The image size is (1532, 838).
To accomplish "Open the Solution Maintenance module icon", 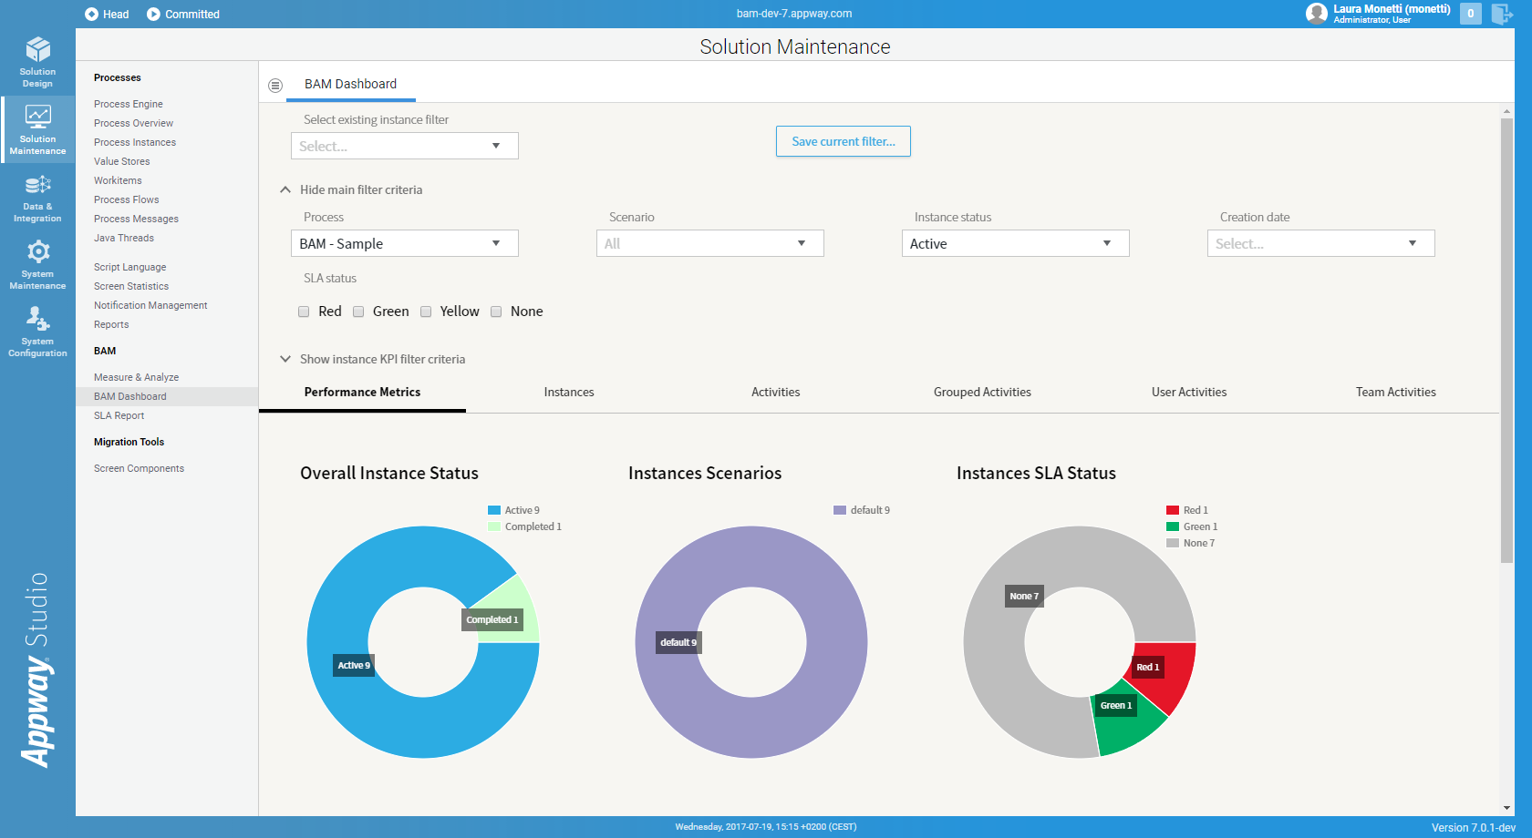I will (37, 116).
